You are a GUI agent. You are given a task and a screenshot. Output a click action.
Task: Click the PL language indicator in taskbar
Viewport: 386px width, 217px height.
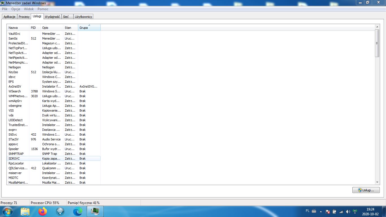coord(307,211)
